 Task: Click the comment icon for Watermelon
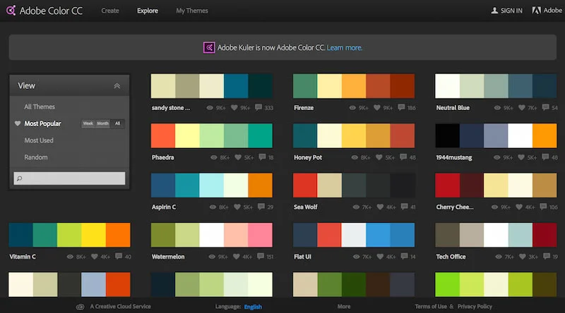tap(261, 256)
